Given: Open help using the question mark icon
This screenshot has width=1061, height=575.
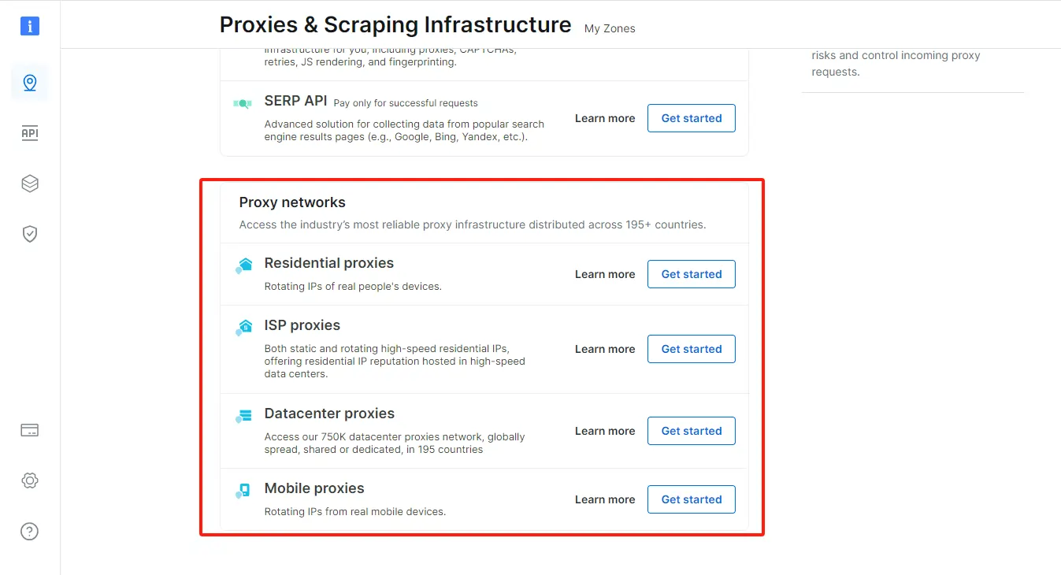Looking at the screenshot, I should pyautogui.click(x=29, y=531).
